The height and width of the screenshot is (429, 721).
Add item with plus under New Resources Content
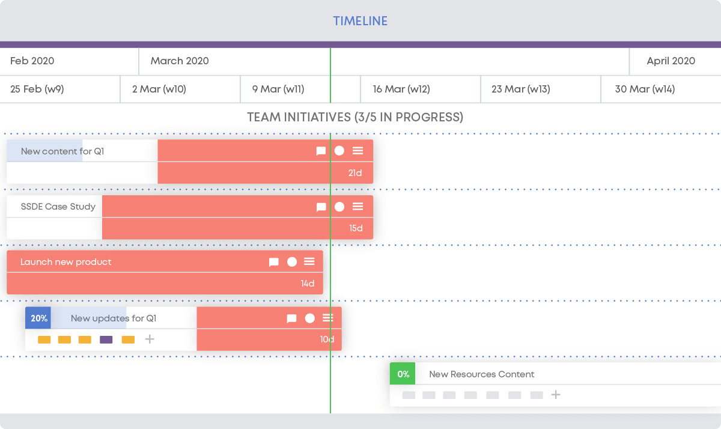[x=556, y=395]
